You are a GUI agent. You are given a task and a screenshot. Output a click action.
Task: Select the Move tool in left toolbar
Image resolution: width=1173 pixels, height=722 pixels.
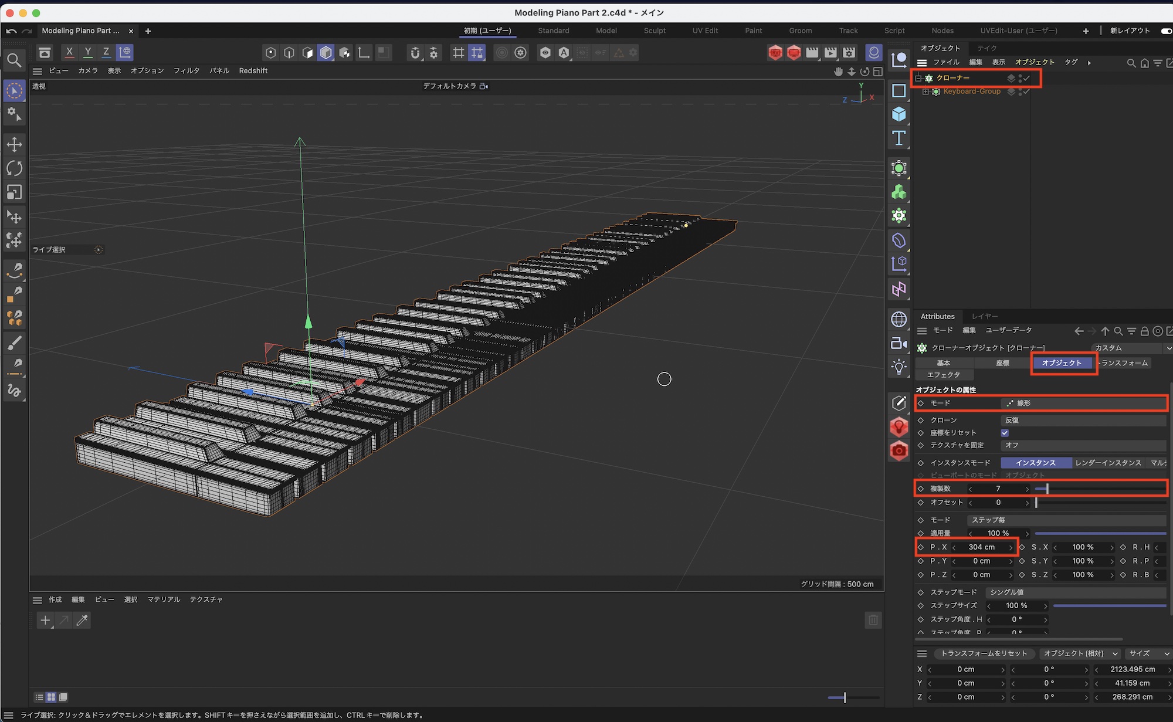14,144
